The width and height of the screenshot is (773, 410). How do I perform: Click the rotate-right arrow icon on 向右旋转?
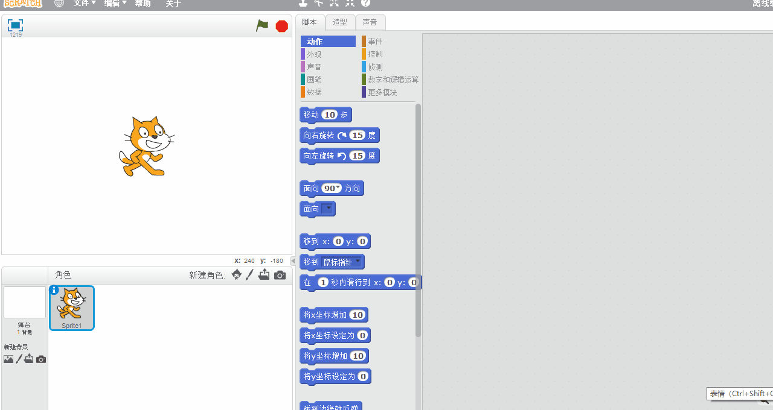pyautogui.click(x=342, y=135)
